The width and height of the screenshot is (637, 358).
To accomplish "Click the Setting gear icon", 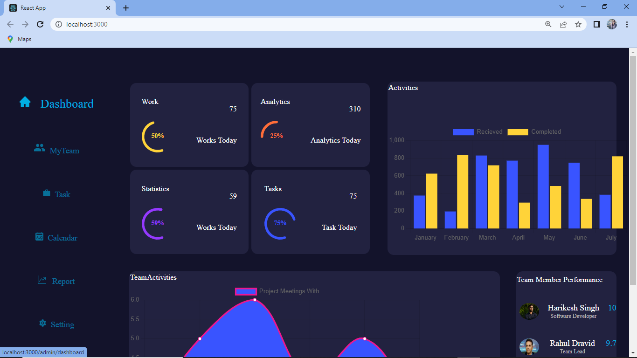I will 42,323.
